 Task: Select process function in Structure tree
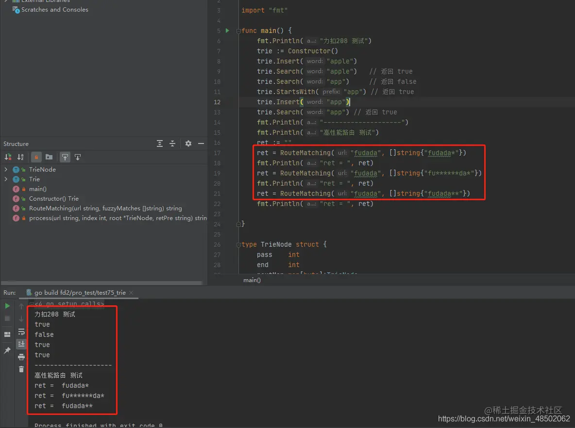click(x=118, y=218)
